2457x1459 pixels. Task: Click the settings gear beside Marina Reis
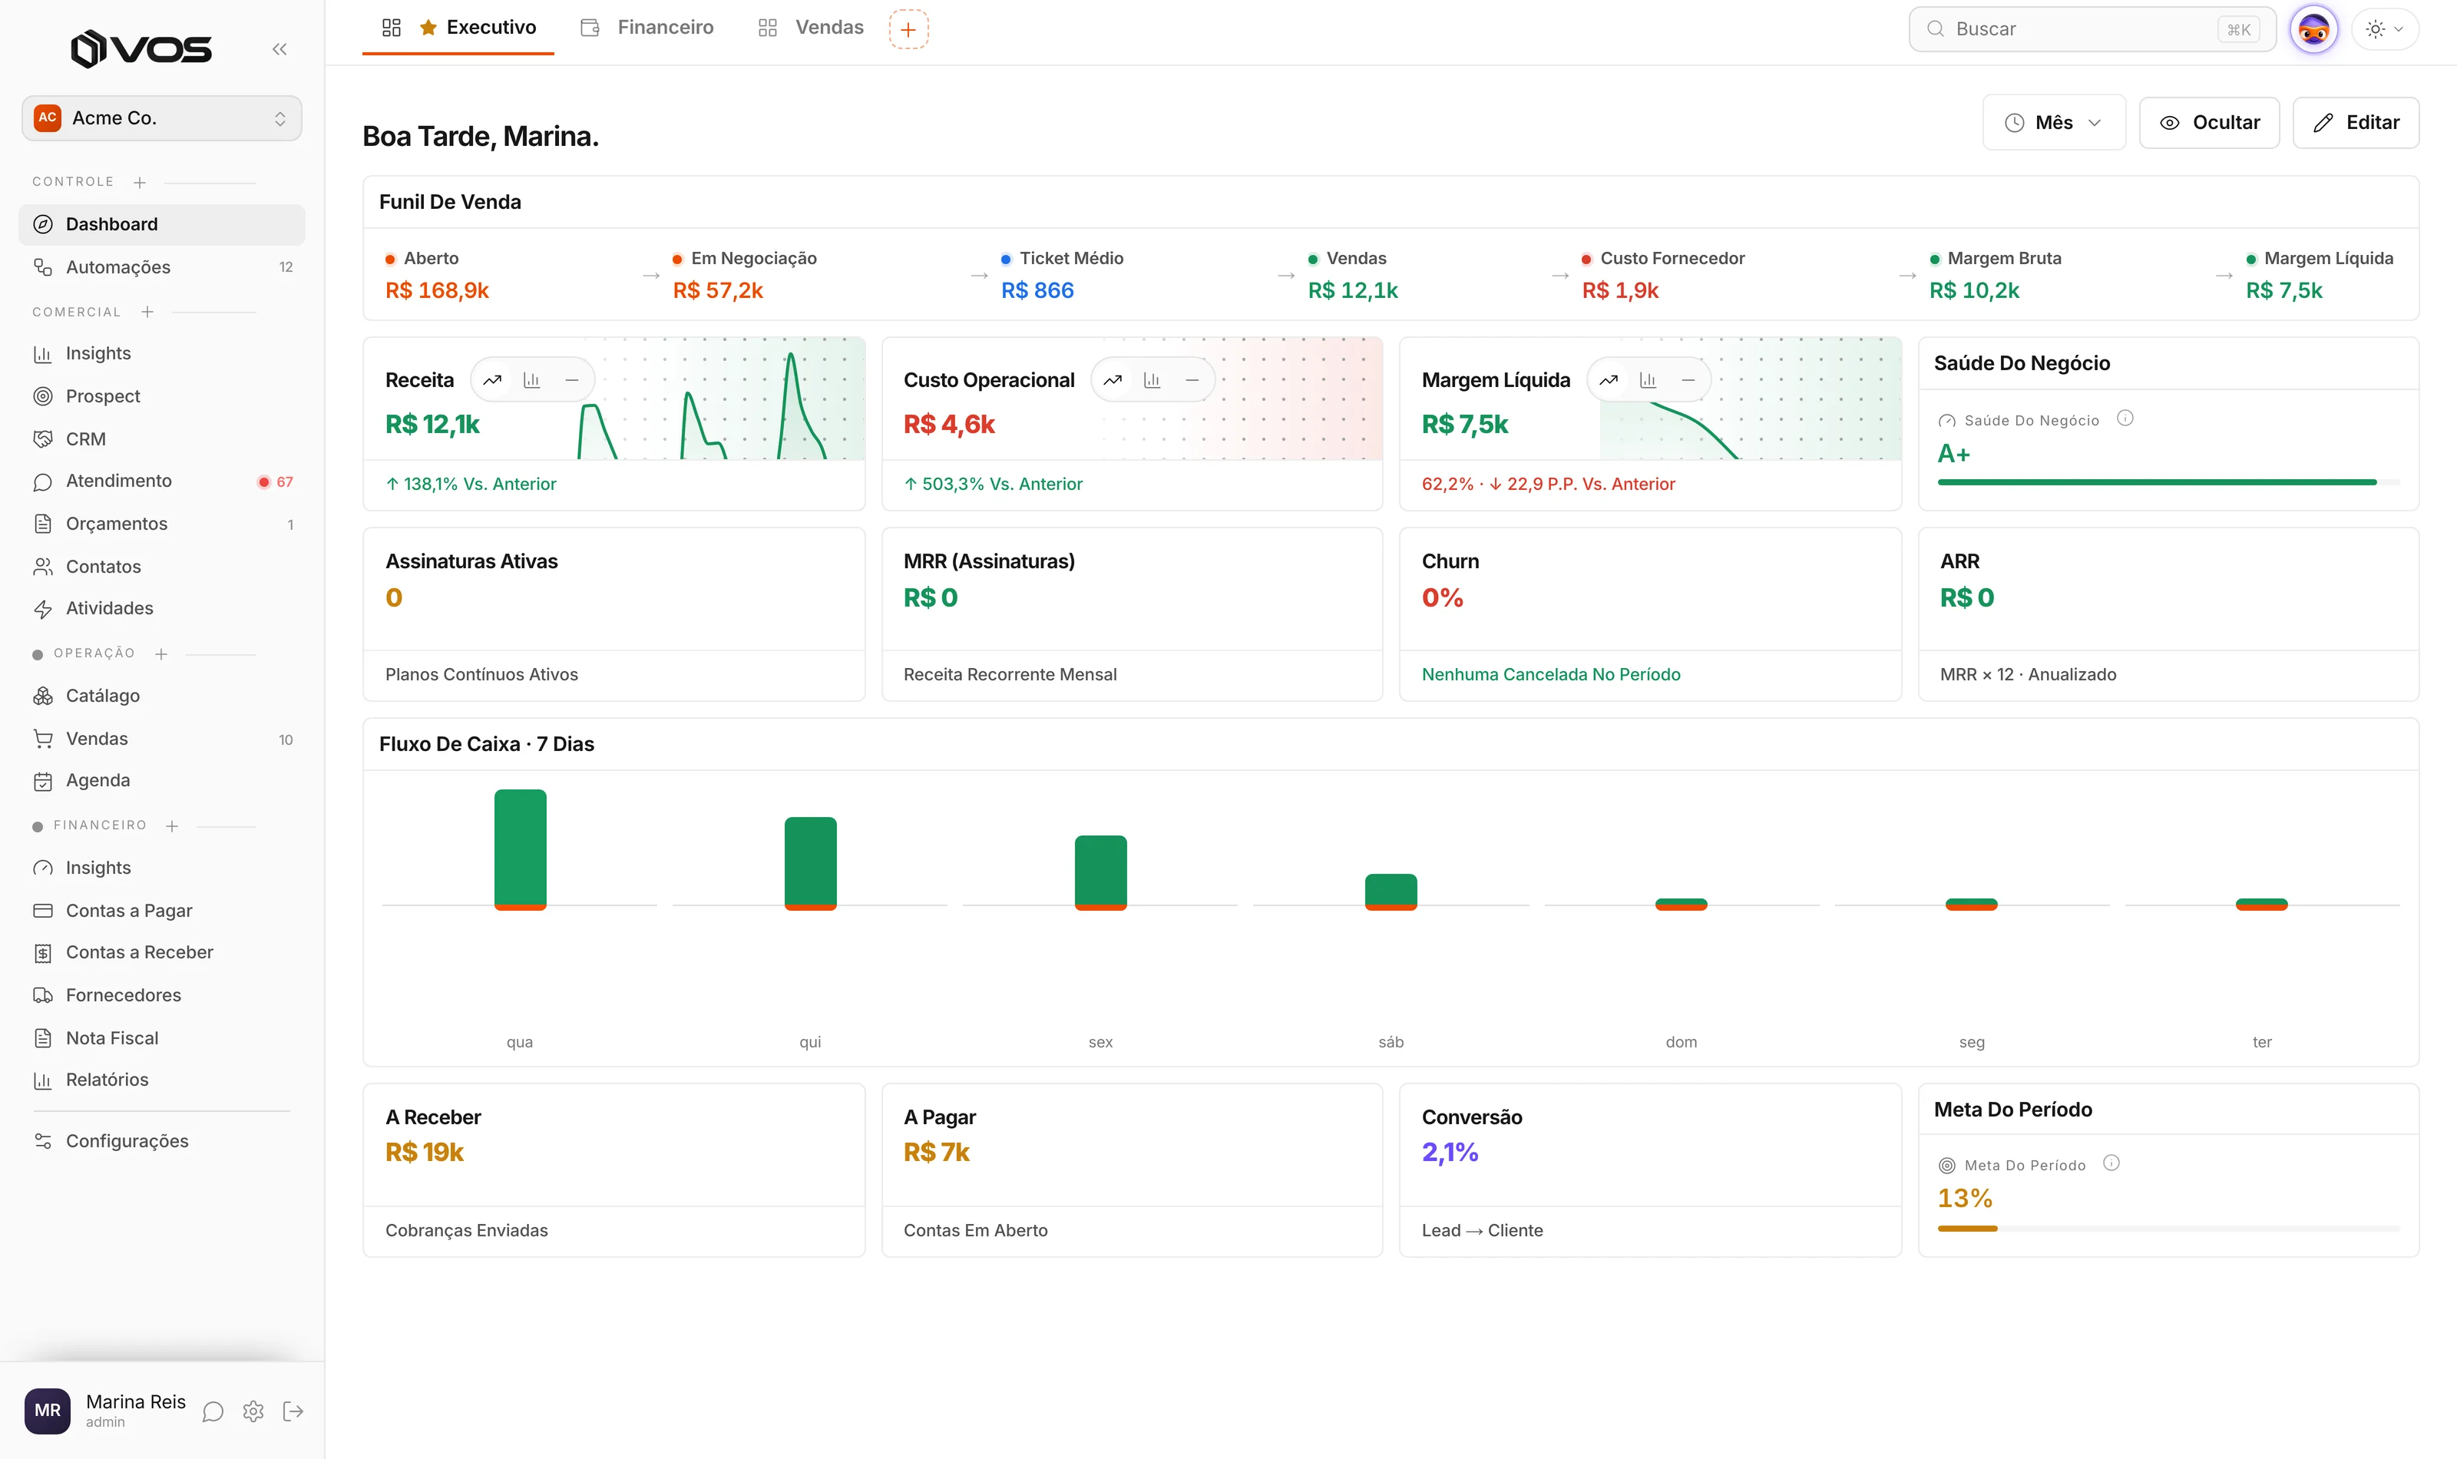click(x=253, y=1413)
